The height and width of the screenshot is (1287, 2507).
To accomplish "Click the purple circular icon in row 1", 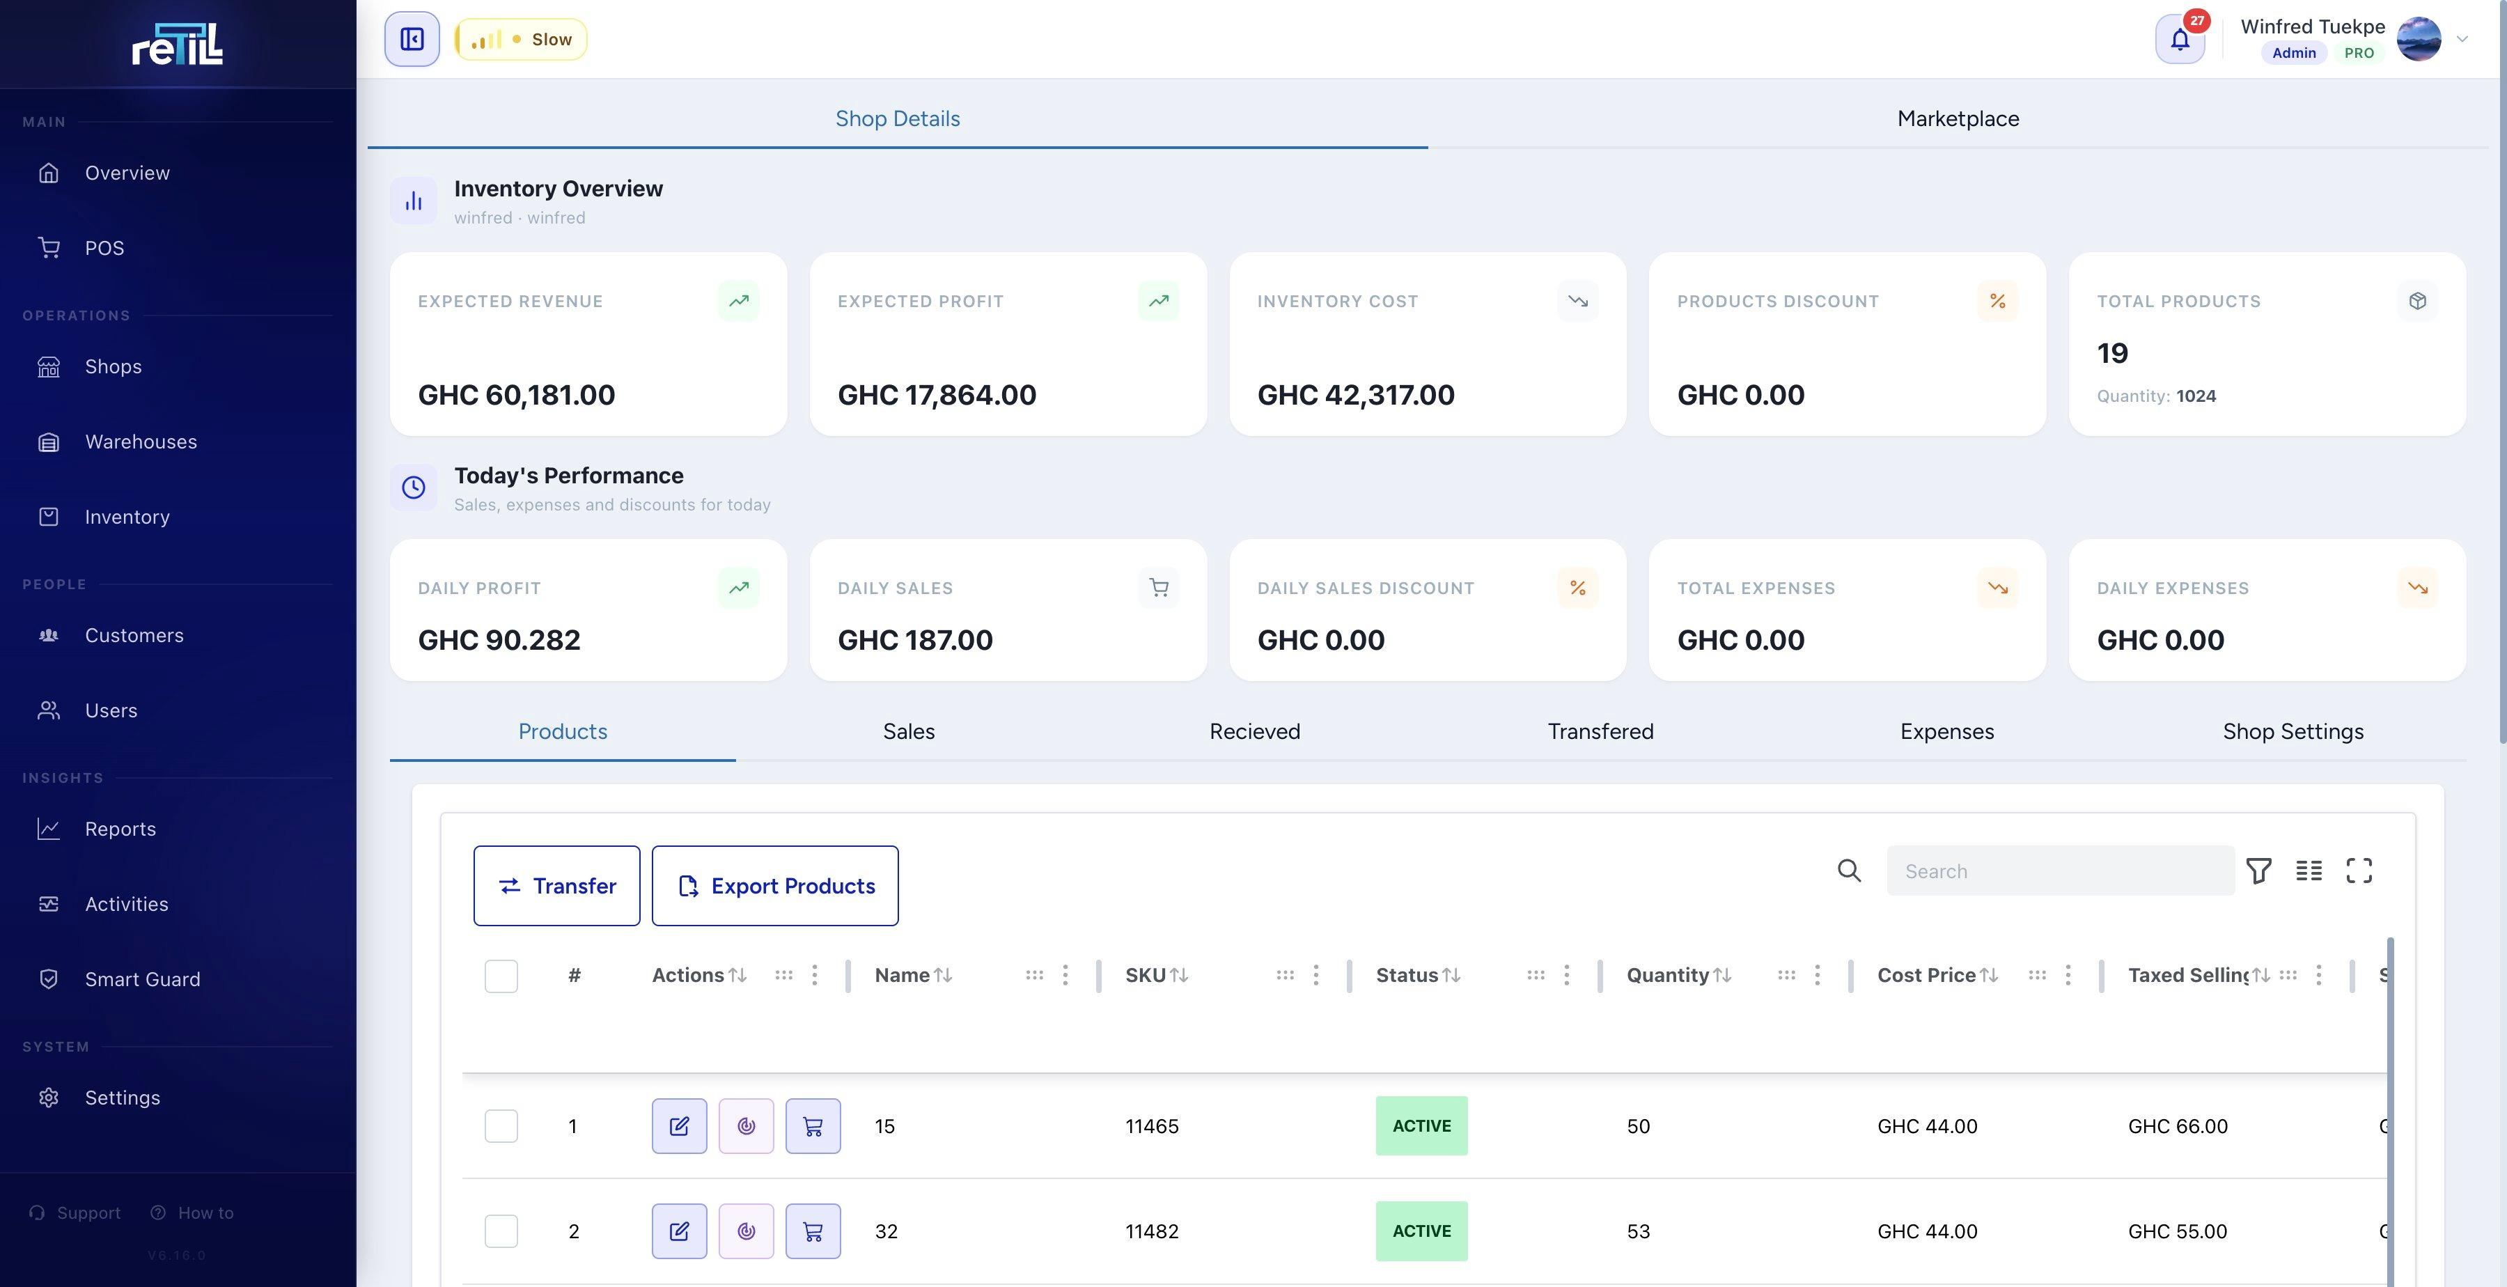I will [x=747, y=1126].
